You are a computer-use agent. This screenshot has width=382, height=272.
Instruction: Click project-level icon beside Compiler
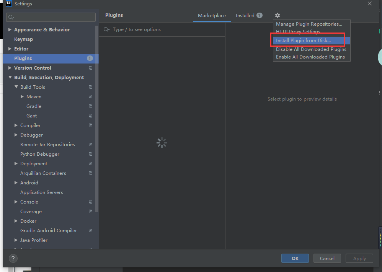(x=90, y=125)
